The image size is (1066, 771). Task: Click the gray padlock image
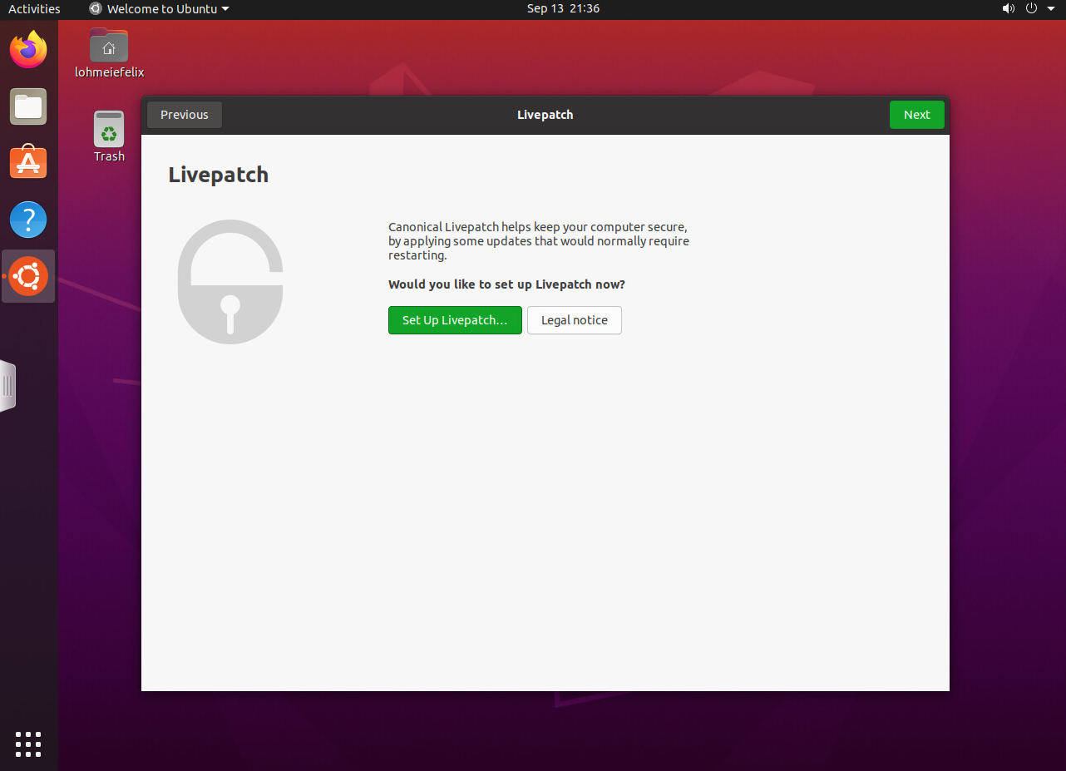pyautogui.click(x=230, y=282)
